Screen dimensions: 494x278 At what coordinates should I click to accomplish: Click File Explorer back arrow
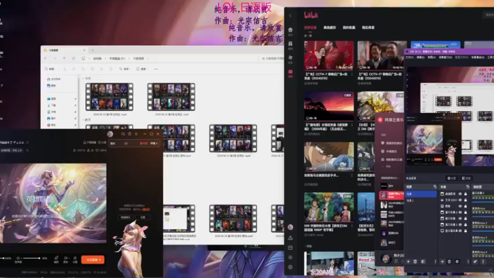click(x=46, y=59)
